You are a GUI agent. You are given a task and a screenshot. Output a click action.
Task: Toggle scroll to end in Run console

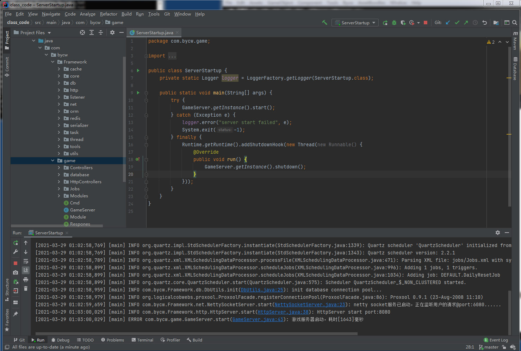[x=26, y=270]
